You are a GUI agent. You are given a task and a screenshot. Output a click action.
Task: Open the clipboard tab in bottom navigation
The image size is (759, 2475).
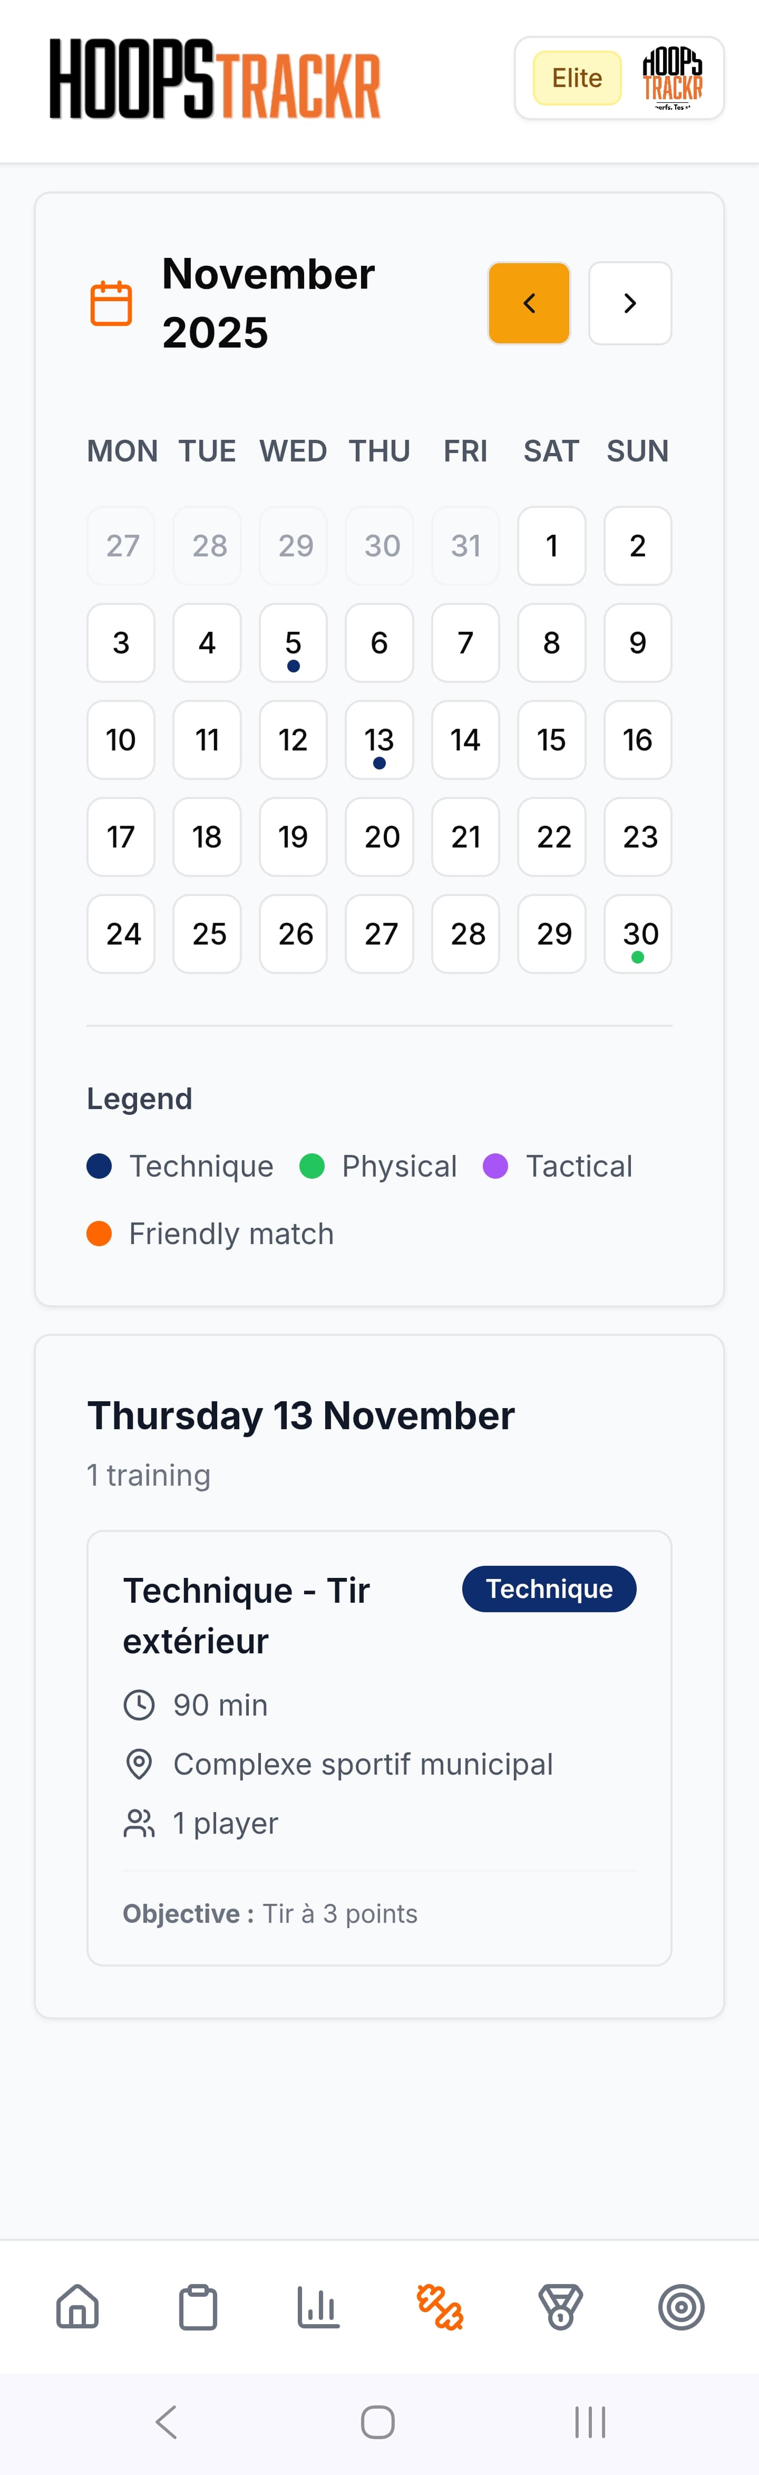pos(198,2306)
